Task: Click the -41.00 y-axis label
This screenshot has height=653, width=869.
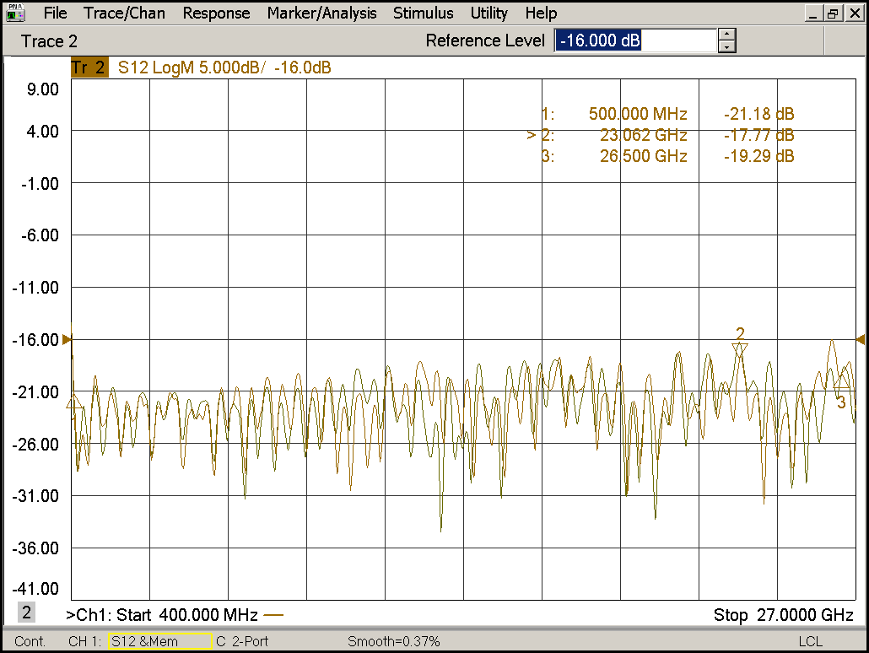Action: 35,589
